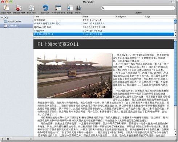Click the plus button at sidebar bottom
The height and width of the screenshot is (142, 178).
3,139
